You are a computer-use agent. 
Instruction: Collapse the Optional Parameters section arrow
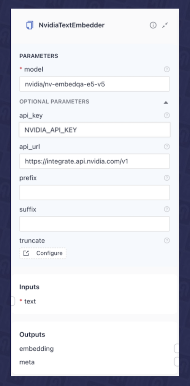[166, 102]
